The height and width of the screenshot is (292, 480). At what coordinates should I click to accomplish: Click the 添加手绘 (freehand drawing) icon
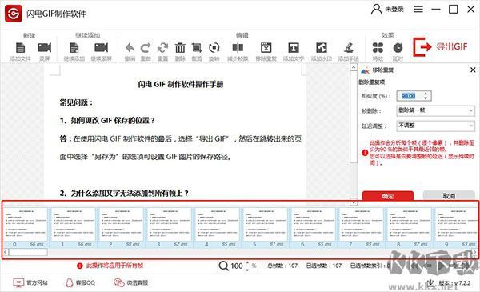coord(348,48)
